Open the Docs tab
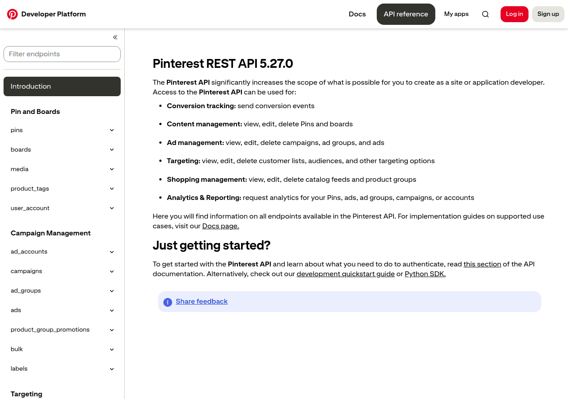Viewport: 568px width, 399px height. (x=357, y=14)
